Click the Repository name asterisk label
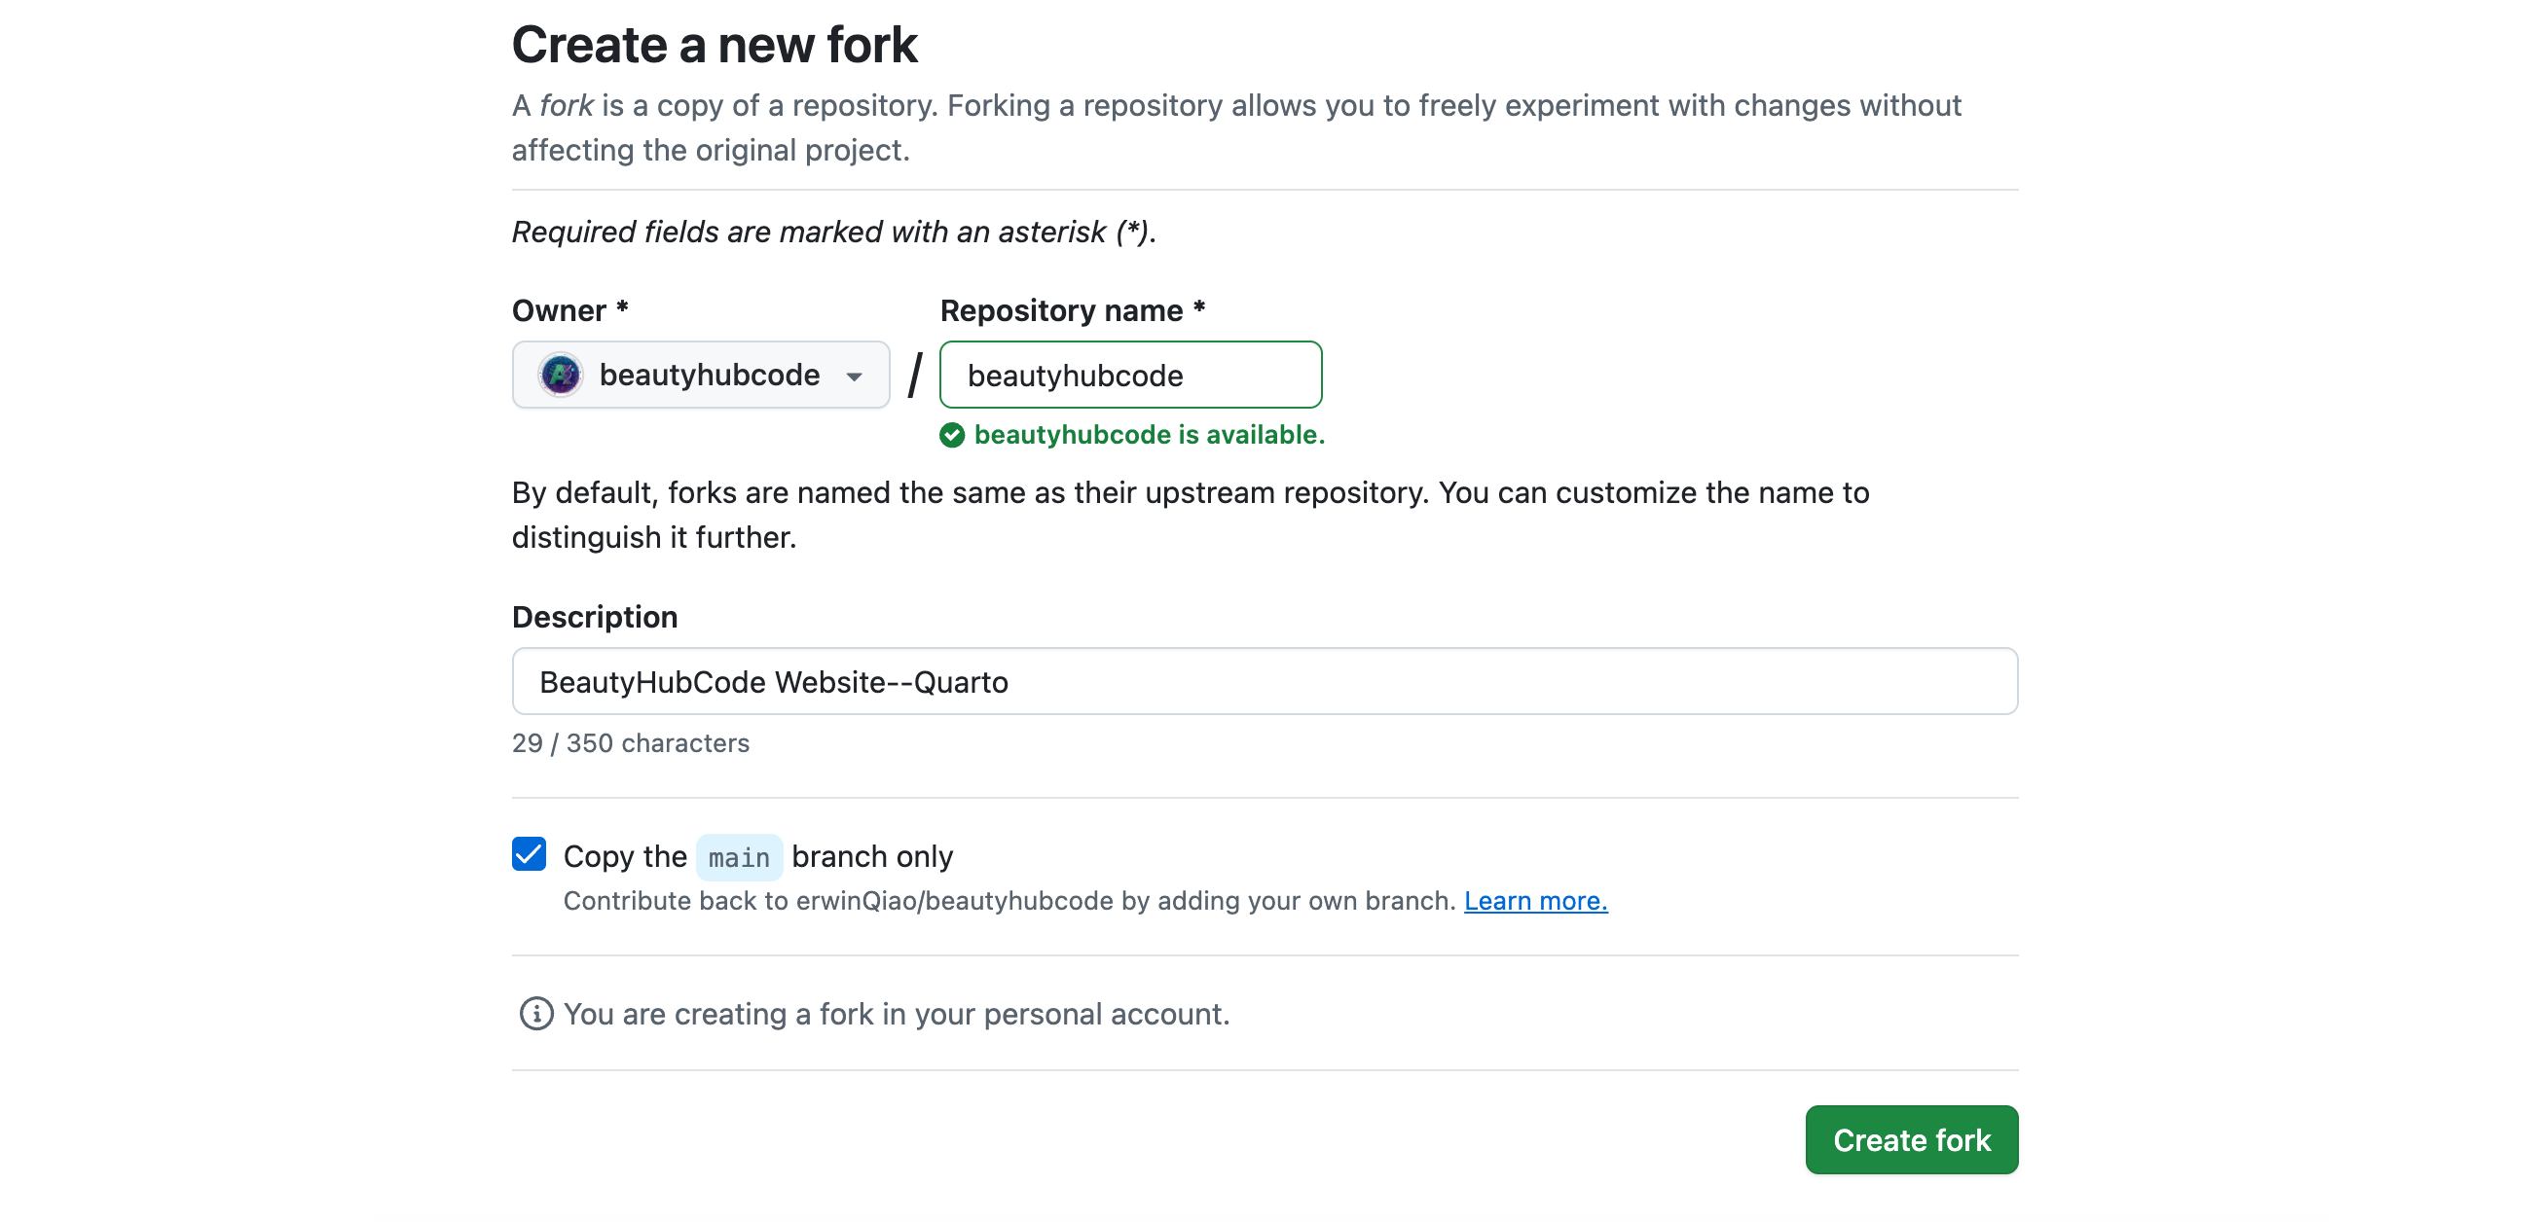Screen dimensions: 2531x1222 coord(1196,309)
